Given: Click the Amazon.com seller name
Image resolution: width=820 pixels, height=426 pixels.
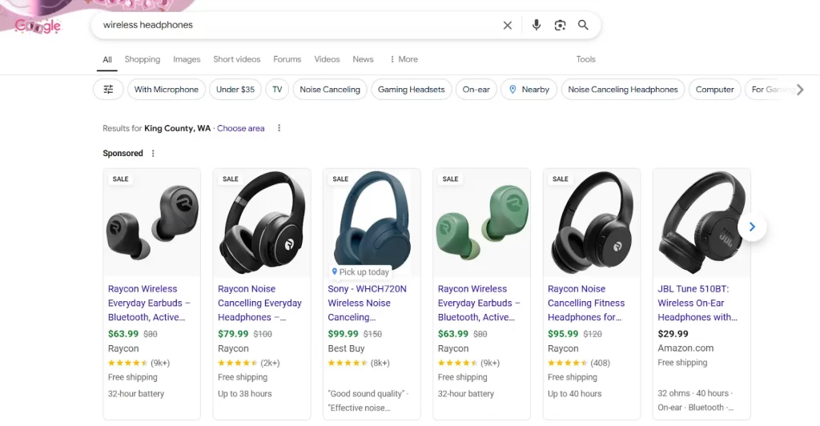Looking at the screenshot, I should [x=685, y=348].
